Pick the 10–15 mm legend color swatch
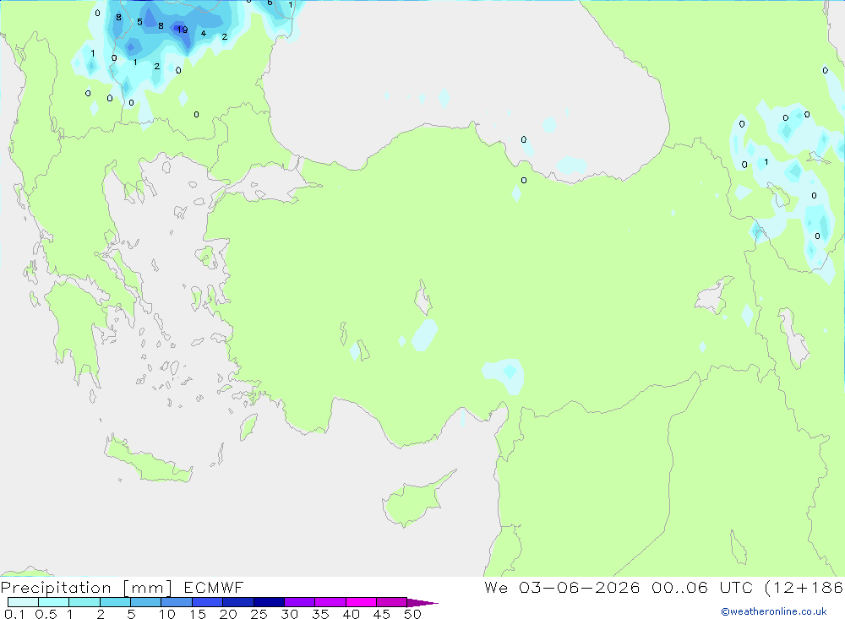Image resolution: width=845 pixels, height=619 pixels. pyautogui.click(x=177, y=602)
